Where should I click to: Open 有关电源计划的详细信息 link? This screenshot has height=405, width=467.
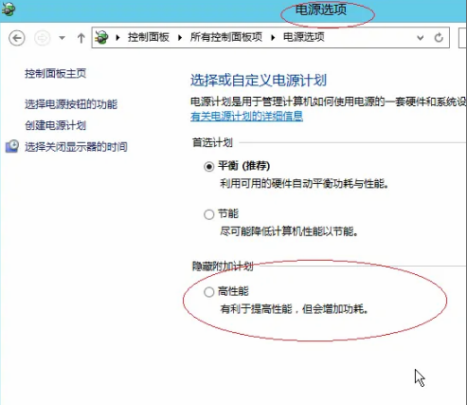click(246, 116)
